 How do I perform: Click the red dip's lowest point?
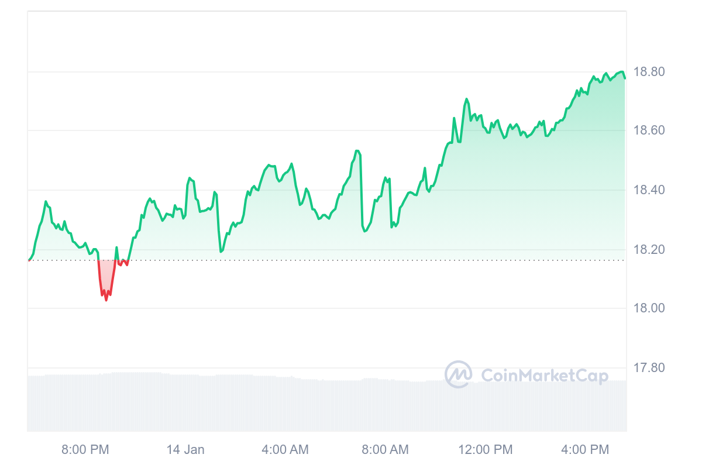coord(106,300)
